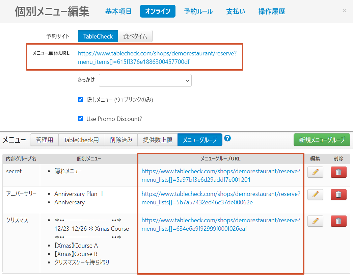Viewport: 353px width, 278px height.
Task: Click the 12/23-12/26 Xmas Course item
Action: point(92,228)
